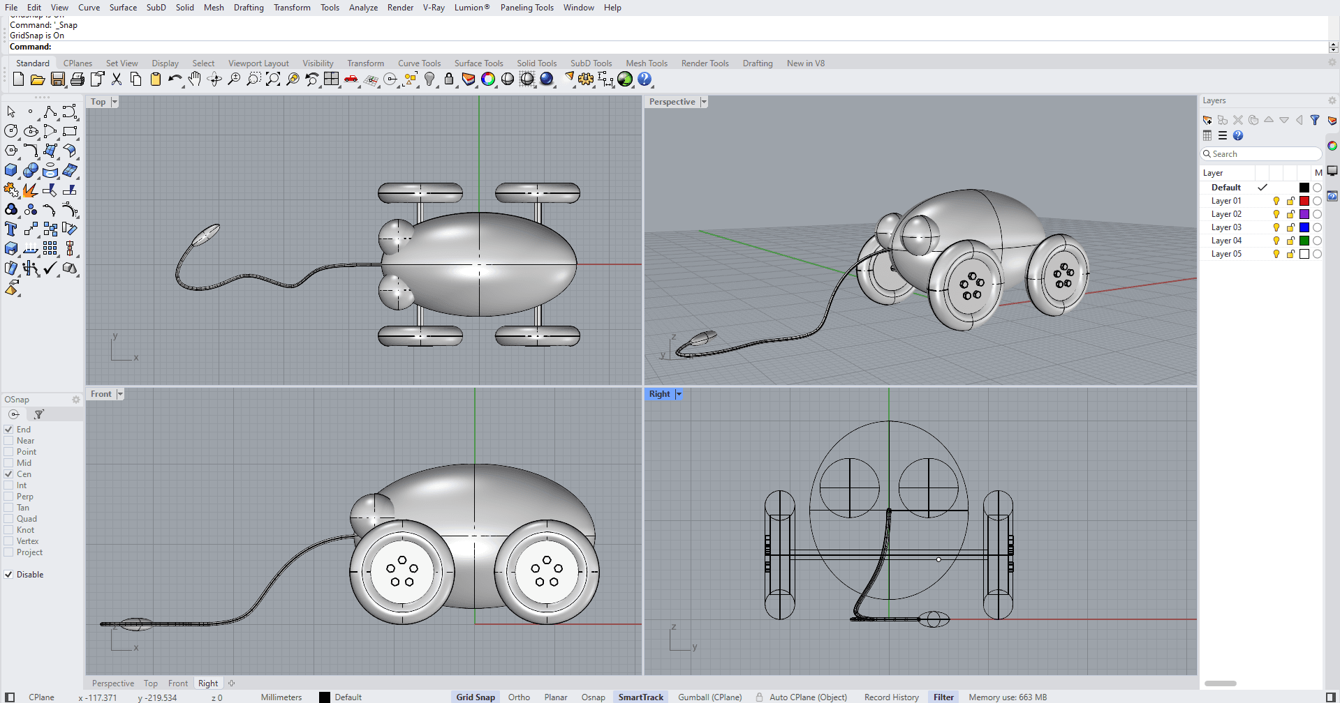Viewport: 1340px width, 703px height.
Task: Choose the Text object tool
Action: point(11,229)
